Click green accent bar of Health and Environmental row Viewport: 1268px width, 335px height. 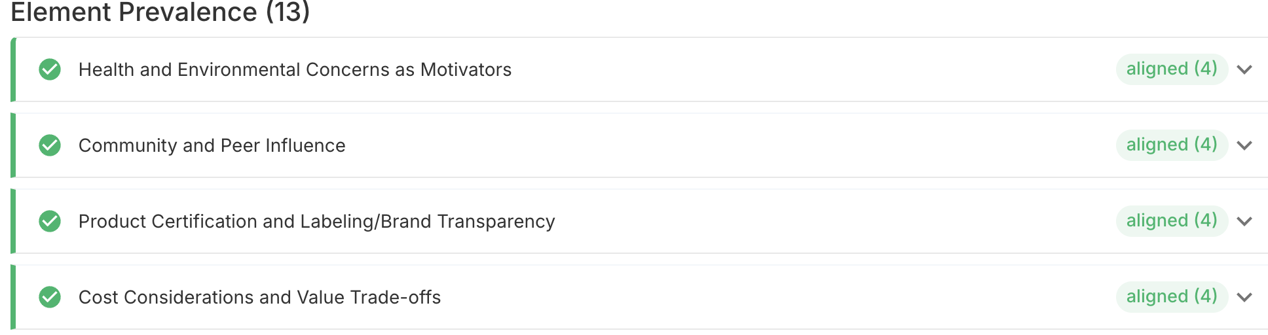(x=13, y=69)
